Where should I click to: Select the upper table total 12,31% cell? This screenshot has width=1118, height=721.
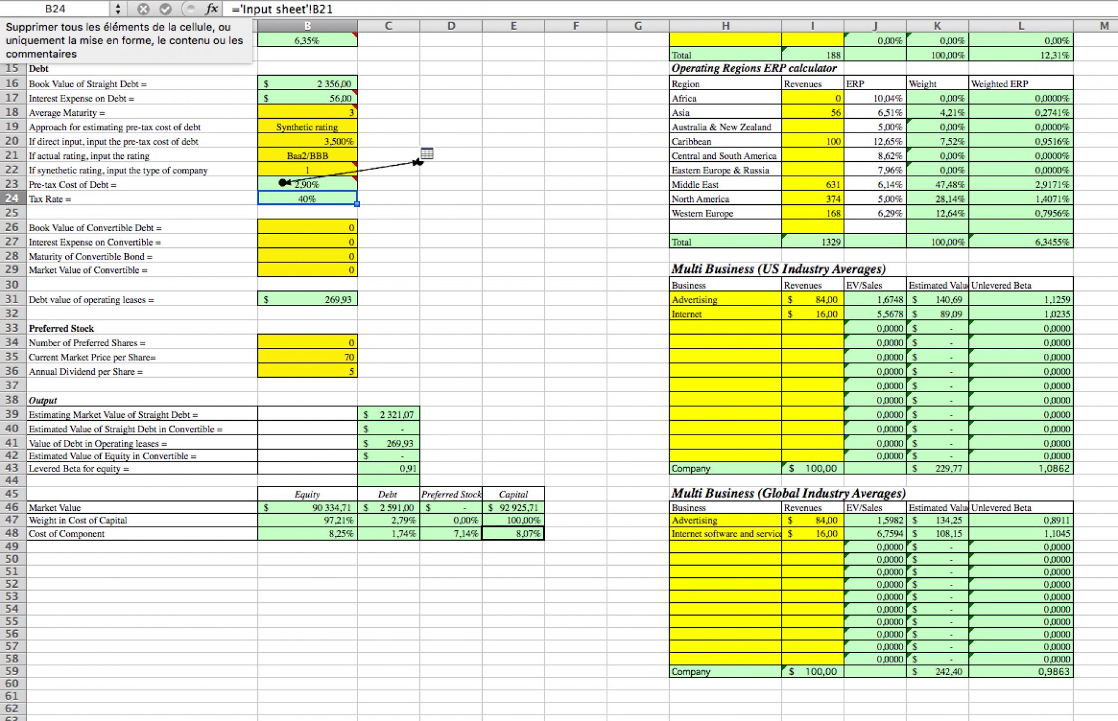tap(1021, 55)
